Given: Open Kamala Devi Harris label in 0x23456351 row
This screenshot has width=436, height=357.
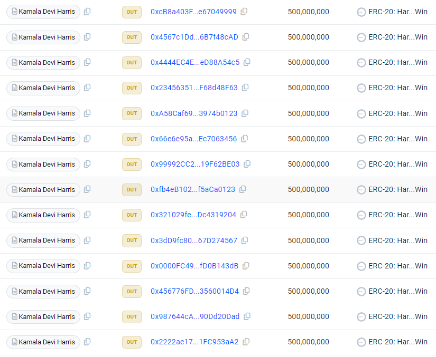Looking at the screenshot, I should tap(43, 88).
